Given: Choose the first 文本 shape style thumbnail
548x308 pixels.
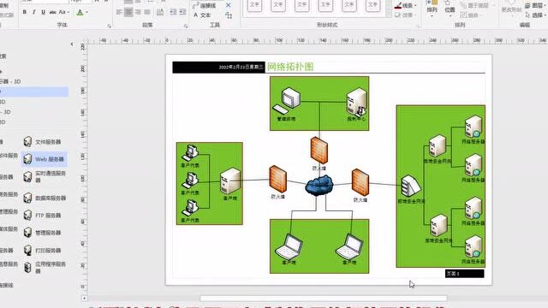Looking at the screenshot, I should tap(255, 6).
